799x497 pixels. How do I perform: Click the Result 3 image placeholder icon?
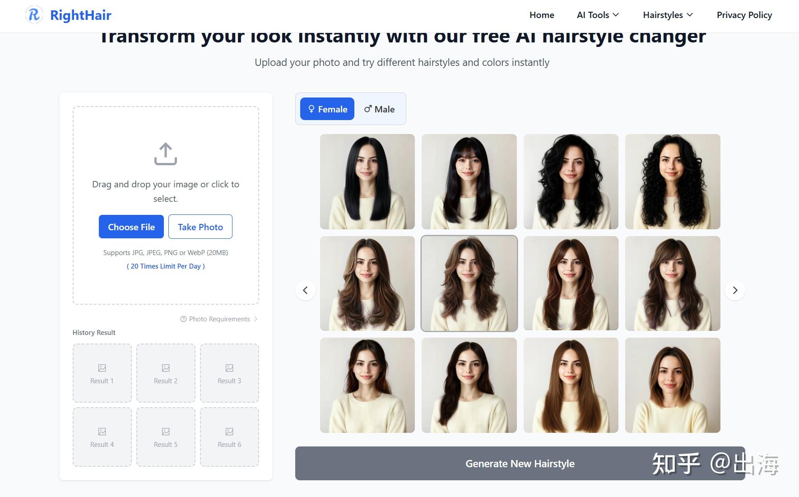click(229, 368)
